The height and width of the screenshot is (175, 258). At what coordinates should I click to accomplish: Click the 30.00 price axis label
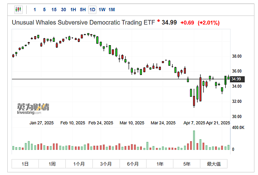[x=237, y=117]
